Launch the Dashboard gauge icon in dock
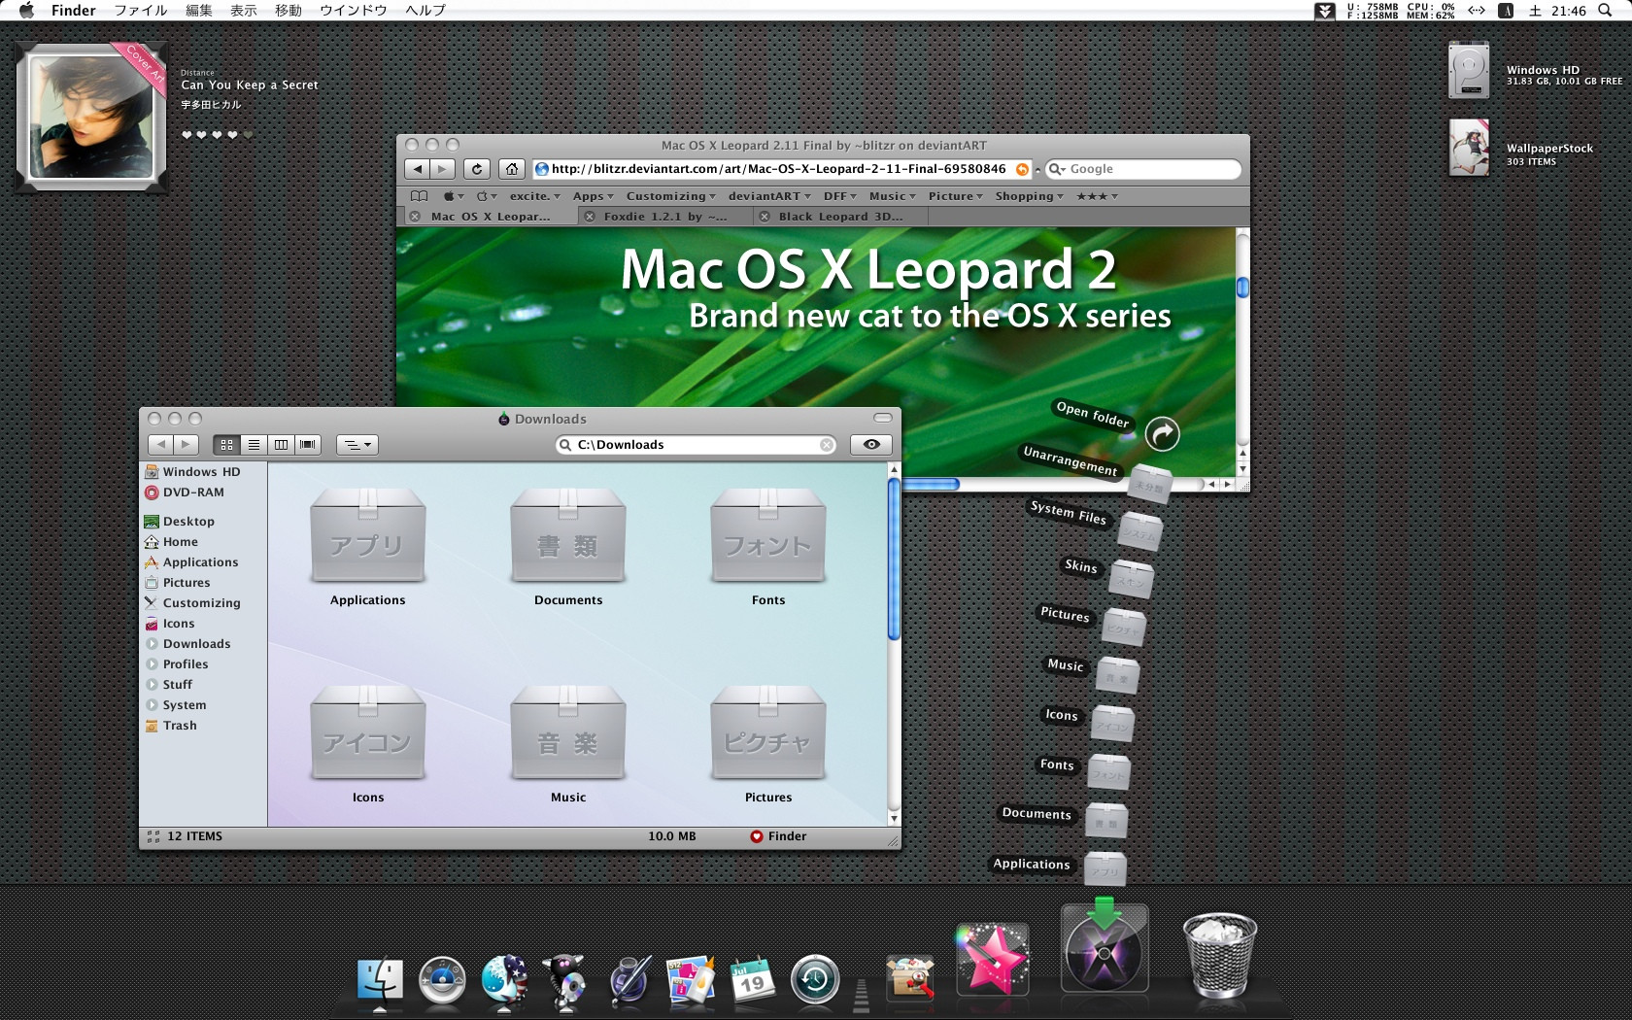Viewport: 1632px width, 1020px height. 442,980
